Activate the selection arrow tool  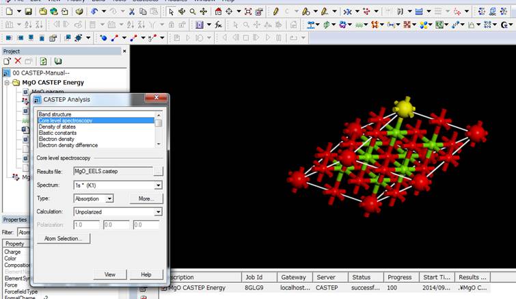pyautogui.click(x=171, y=12)
